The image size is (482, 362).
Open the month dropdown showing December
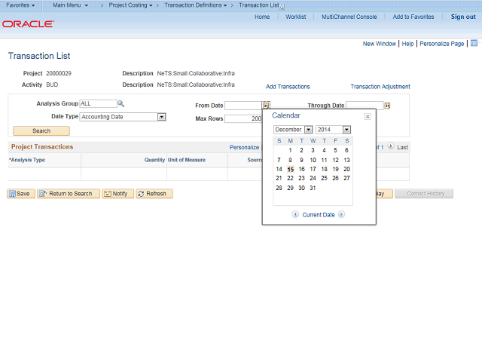(x=309, y=130)
